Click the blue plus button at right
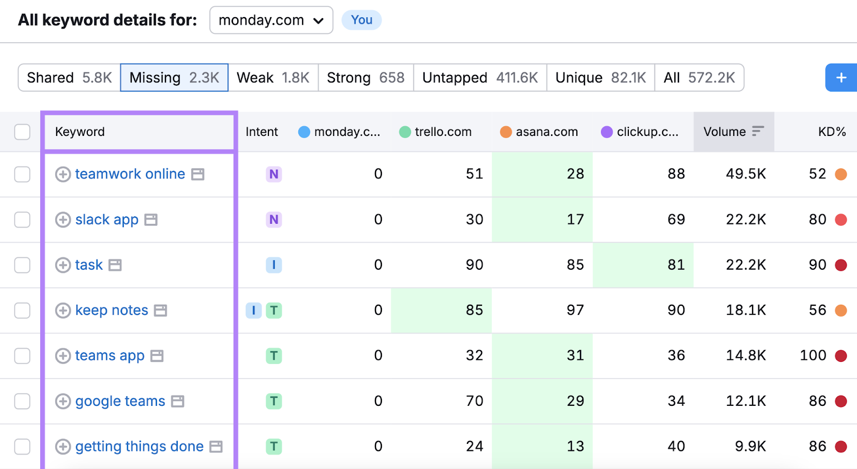Viewport: 857px width, 469px height. tap(841, 78)
